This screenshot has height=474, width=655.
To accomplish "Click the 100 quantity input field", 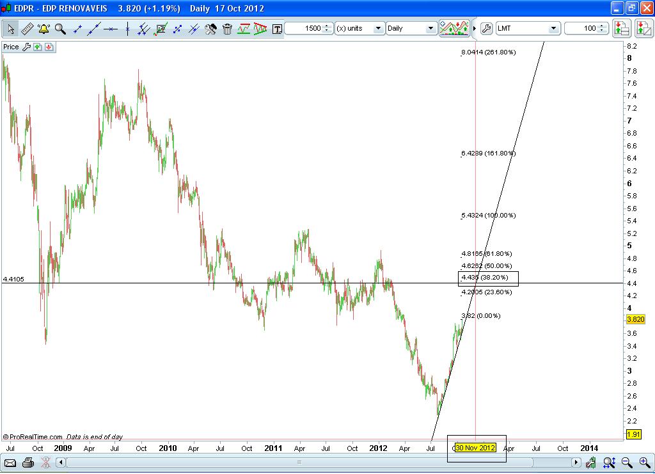I will [581, 28].
